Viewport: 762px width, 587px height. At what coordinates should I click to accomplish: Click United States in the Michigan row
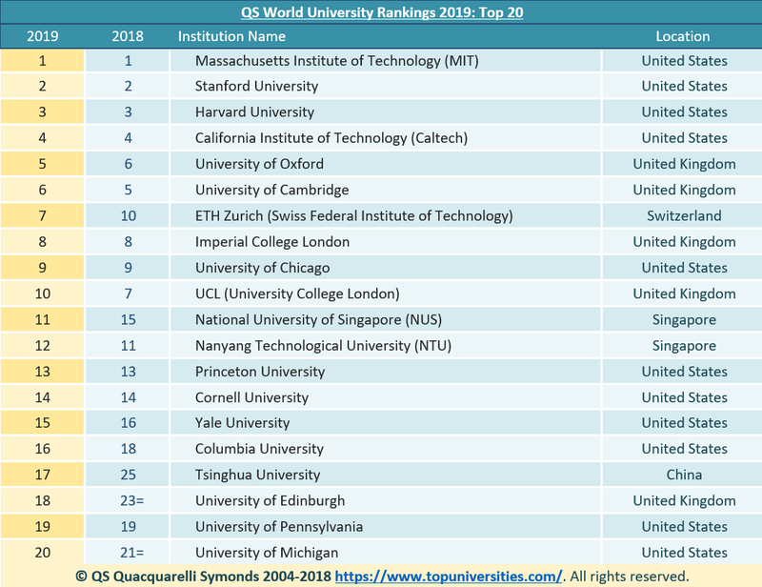click(x=684, y=553)
